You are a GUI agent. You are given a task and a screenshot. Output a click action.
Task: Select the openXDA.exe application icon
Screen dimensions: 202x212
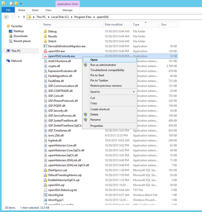click(x=45, y=51)
